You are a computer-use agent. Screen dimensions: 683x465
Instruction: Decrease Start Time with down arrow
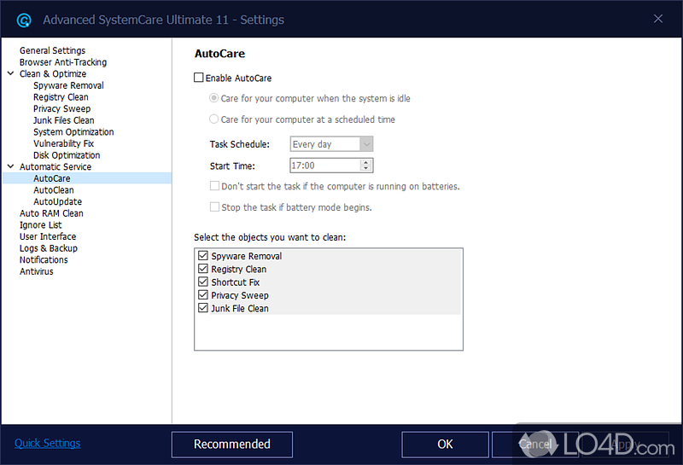(366, 168)
